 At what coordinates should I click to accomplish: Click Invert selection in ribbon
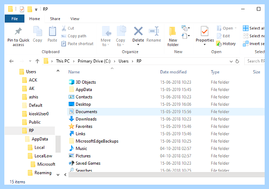253,44
